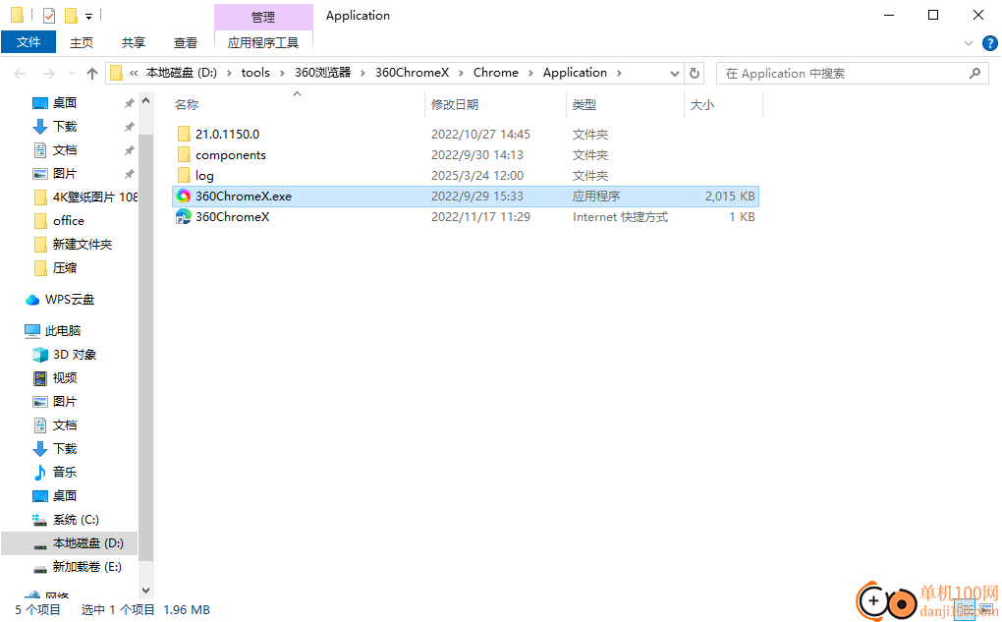Expand the chevron after Chrome breadcrumb

pos(530,73)
